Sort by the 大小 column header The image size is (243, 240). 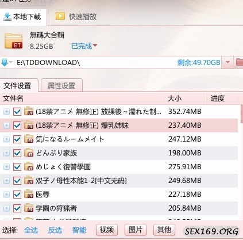click(184, 98)
